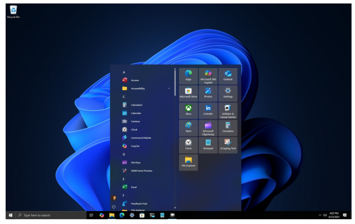The width and height of the screenshot is (355, 224).
Task: Open the Outlook pinned tile
Action: (x=228, y=76)
